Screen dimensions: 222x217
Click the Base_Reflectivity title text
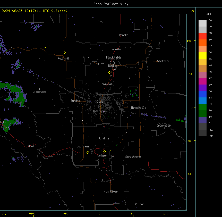pyautogui.click(x=111, y=4)
